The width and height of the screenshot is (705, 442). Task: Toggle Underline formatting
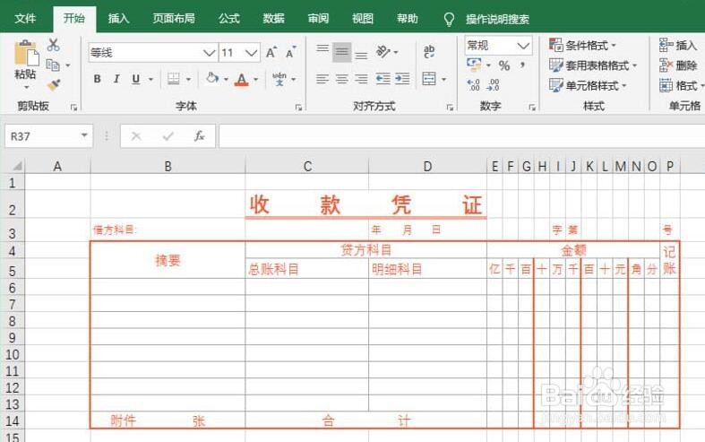click(136, 79)
